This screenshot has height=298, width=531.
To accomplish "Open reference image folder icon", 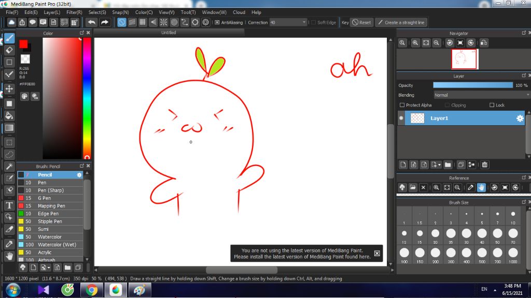I will coord(412,187).
